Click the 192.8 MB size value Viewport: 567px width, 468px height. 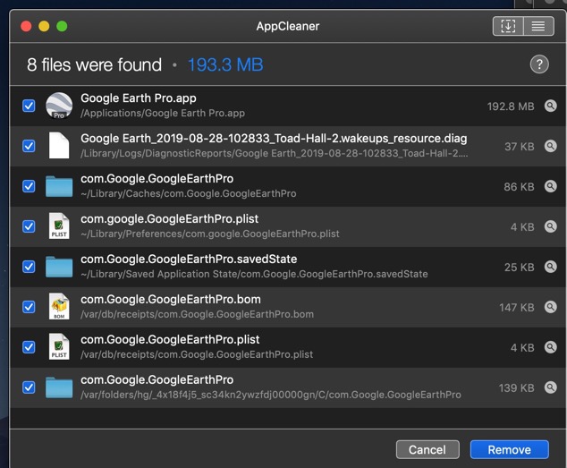[x=511, y=106]
